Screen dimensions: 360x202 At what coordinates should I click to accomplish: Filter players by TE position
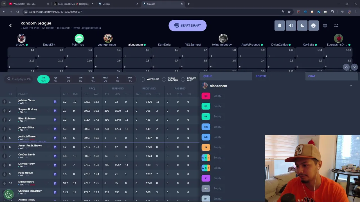(93, 79)
